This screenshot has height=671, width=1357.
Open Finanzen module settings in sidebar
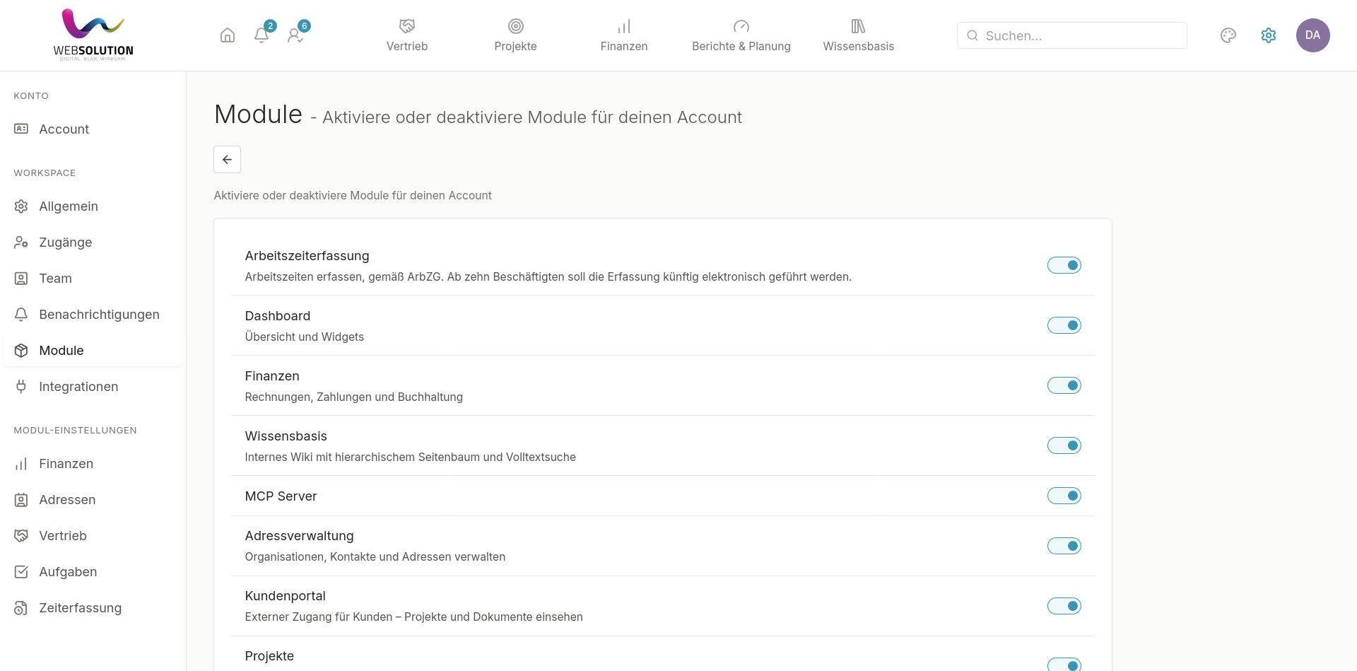pyautogui.click(x=93, y=464)
